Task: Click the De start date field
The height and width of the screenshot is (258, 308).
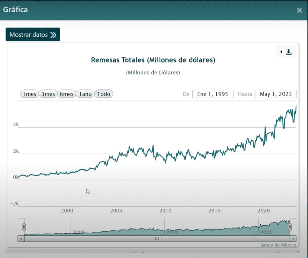Action: [213, 94]
